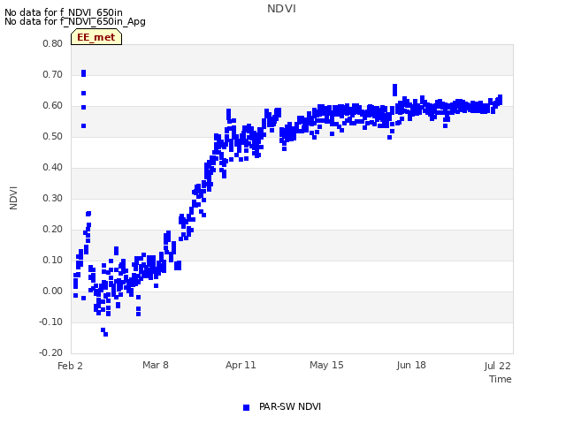Image resolution: width=566 pixels, height=424 pixels.
Task: Click the EE_met label tag
Action: [x=96, y=37]
